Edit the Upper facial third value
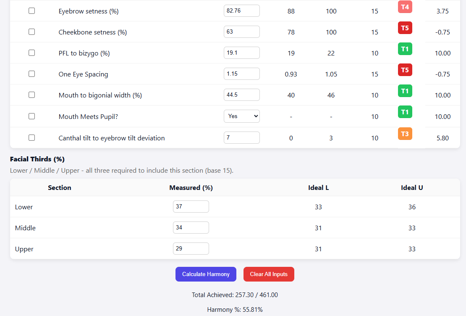 point(191,249)
